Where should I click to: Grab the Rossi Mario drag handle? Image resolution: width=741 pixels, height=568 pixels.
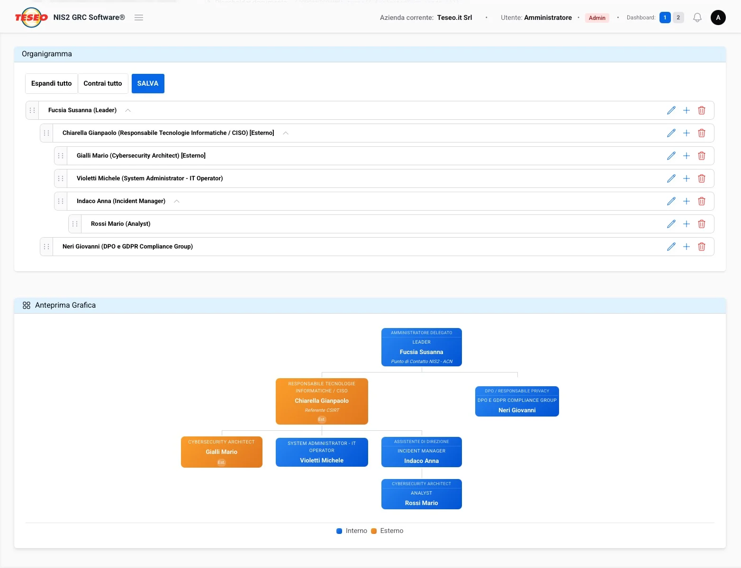[75, 224]
